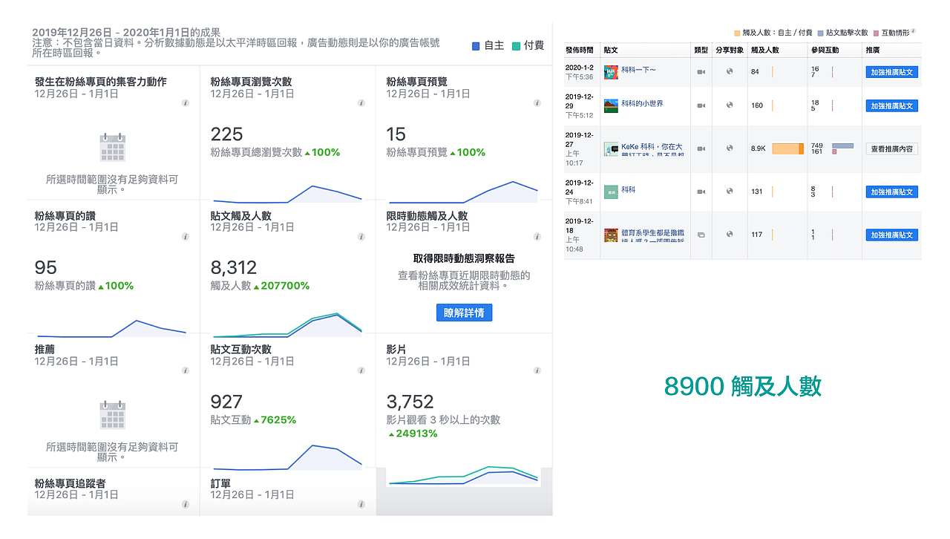Viewport: 950px width, 539px height.
Task: Click the 8900 觸及人數 caption
Action: point(743,387)
